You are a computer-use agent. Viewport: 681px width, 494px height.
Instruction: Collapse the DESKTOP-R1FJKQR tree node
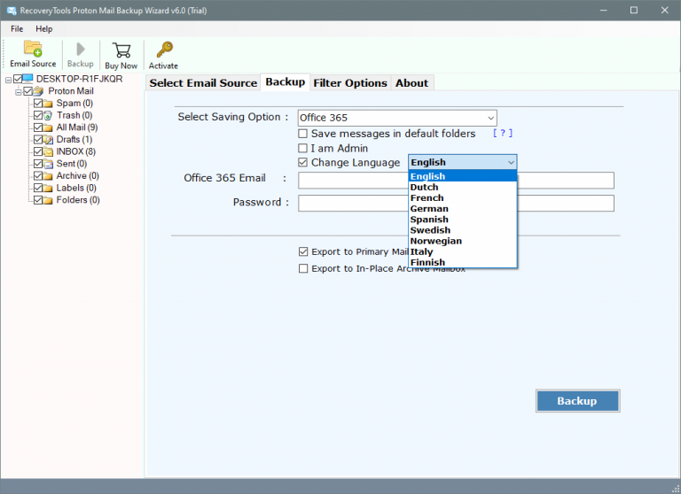point(8,80)
